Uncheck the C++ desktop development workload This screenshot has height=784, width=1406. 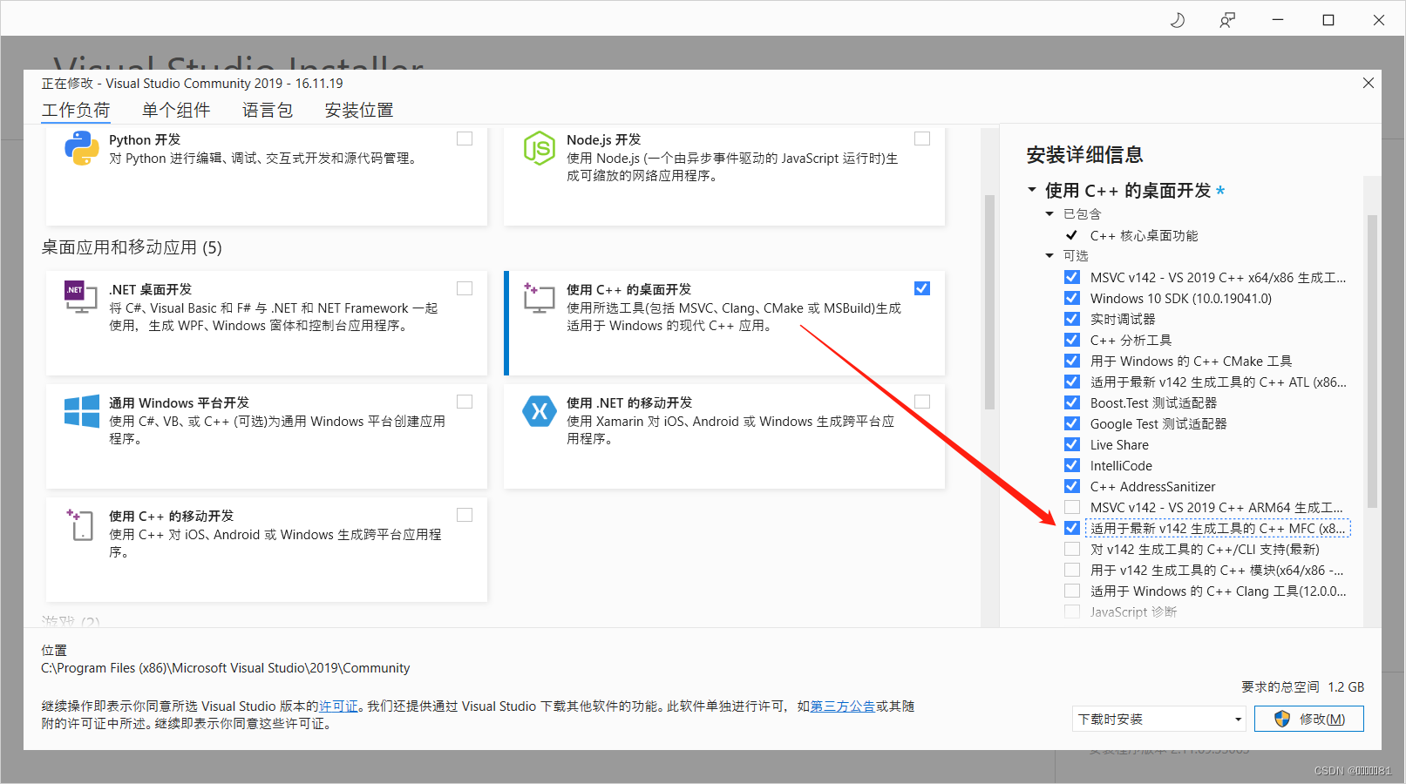(x=922, y=288)
